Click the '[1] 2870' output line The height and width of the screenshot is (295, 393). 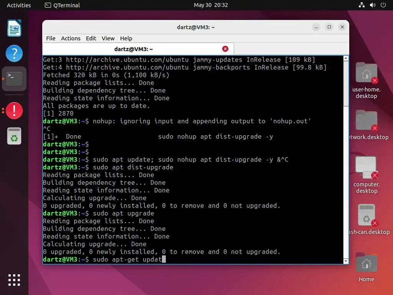coord(58,113)
